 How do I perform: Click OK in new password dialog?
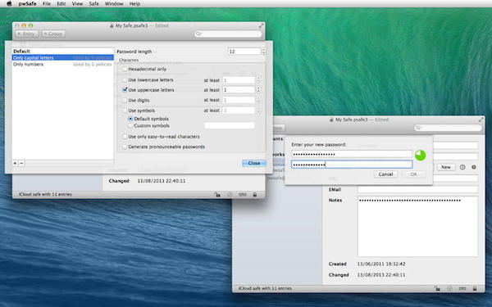[413, 174]
